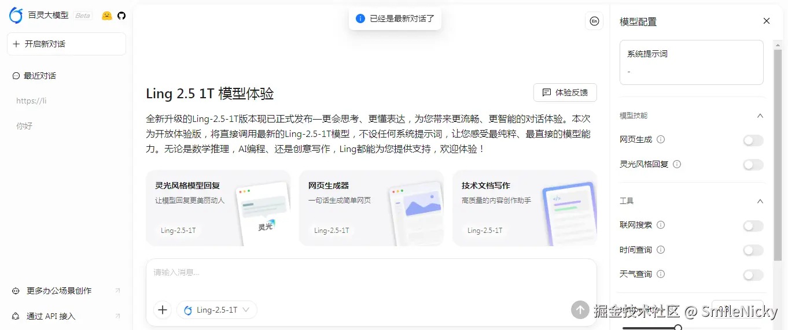The width and height of the screenshot is (788, 330).
Task: Open the 通过 API 接入 link
Action: (67, 316)
